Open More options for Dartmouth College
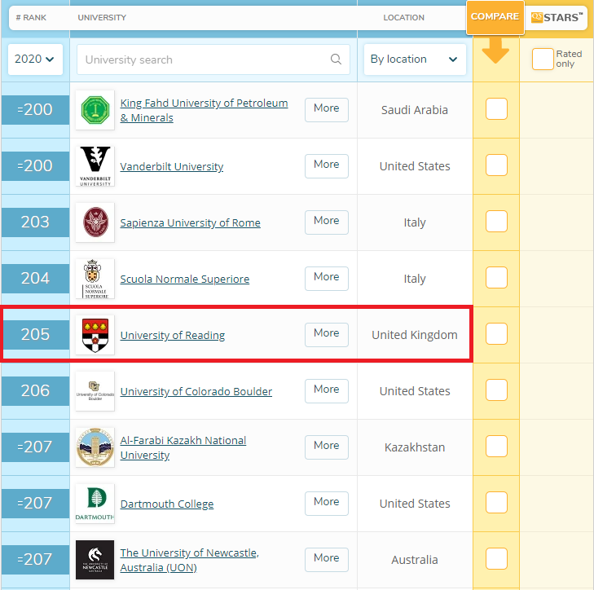The width and height of the screenshot is (594, 590). tap(326, 502)
